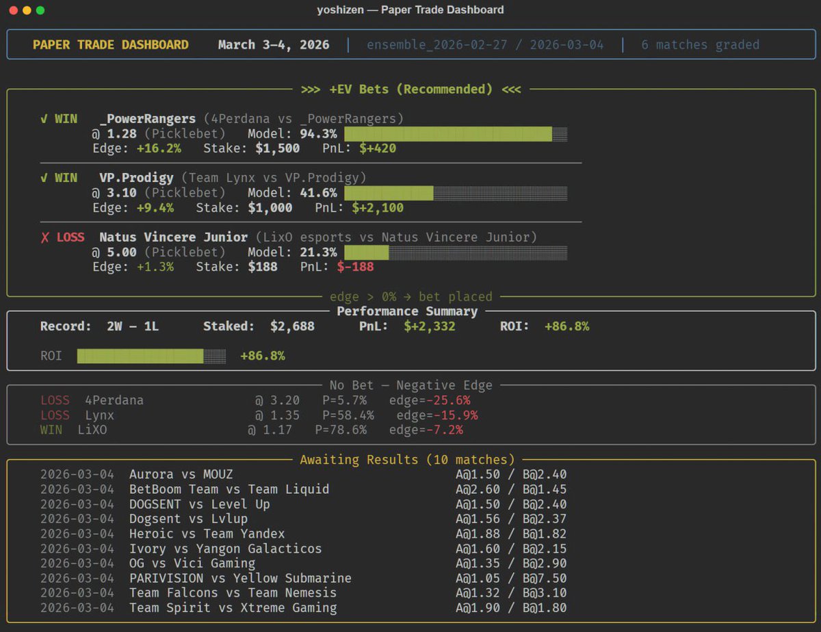
Task: Click the 41.6% model probability bar
Action: pos(456,193)
